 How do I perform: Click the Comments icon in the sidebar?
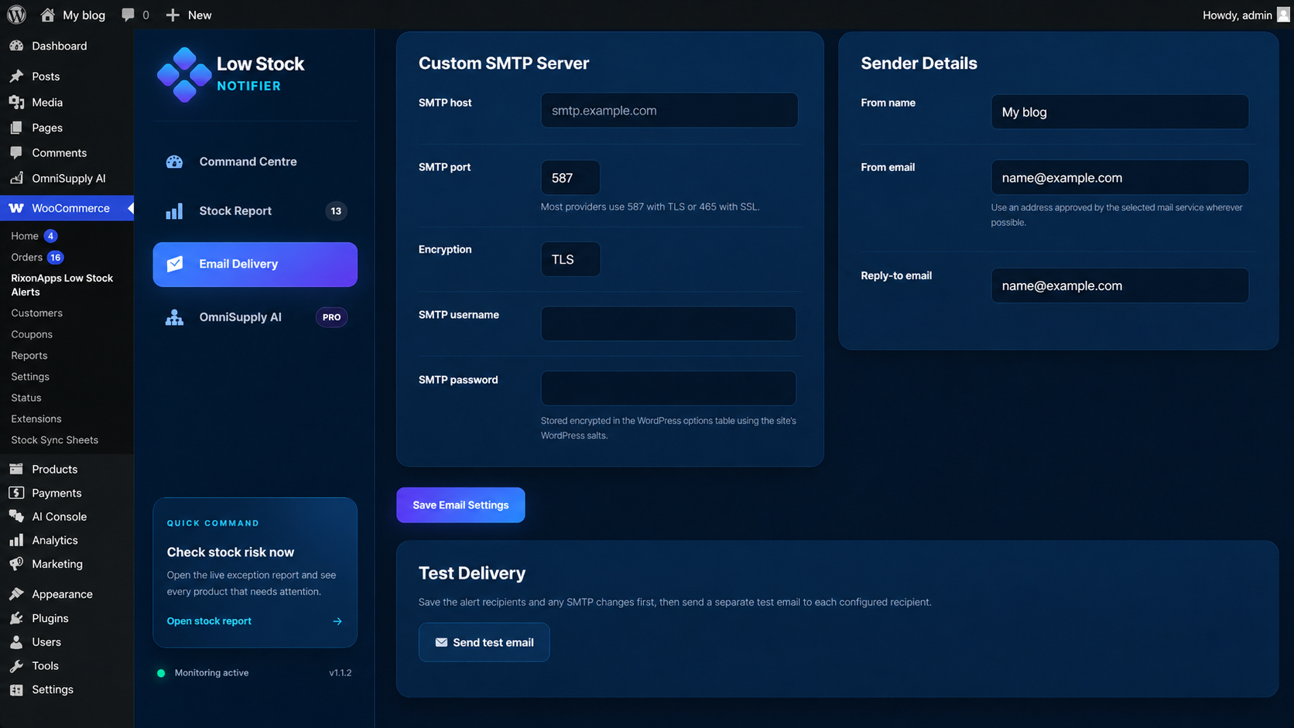coord(16,152)
